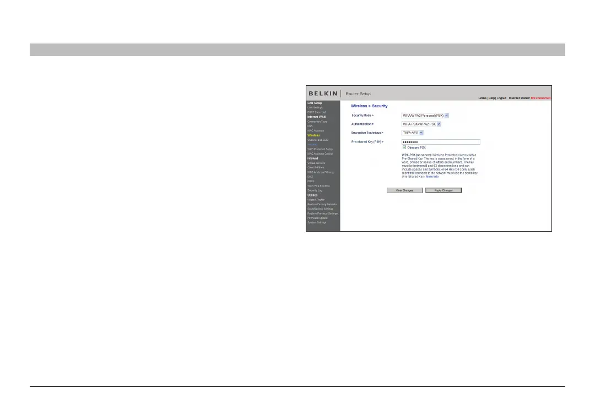The image size is (595, 416).
Task: Click the Apply Changes button
Action: pos(443,190)
